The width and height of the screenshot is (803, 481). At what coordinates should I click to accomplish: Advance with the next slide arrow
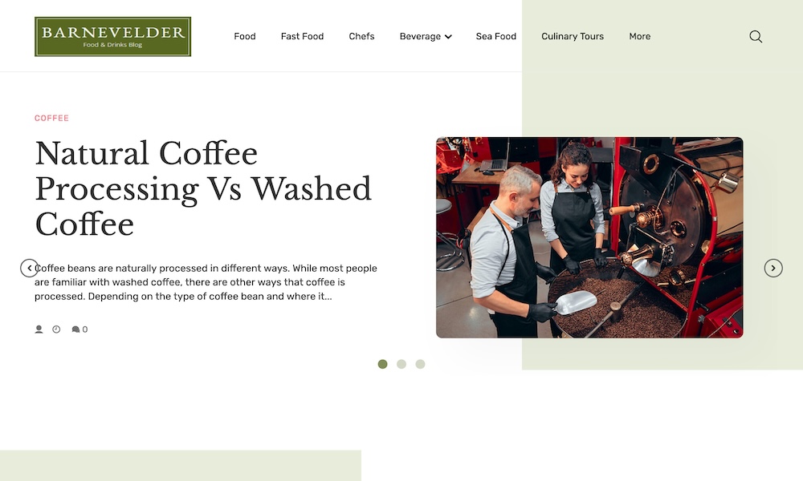pos(773,268)
